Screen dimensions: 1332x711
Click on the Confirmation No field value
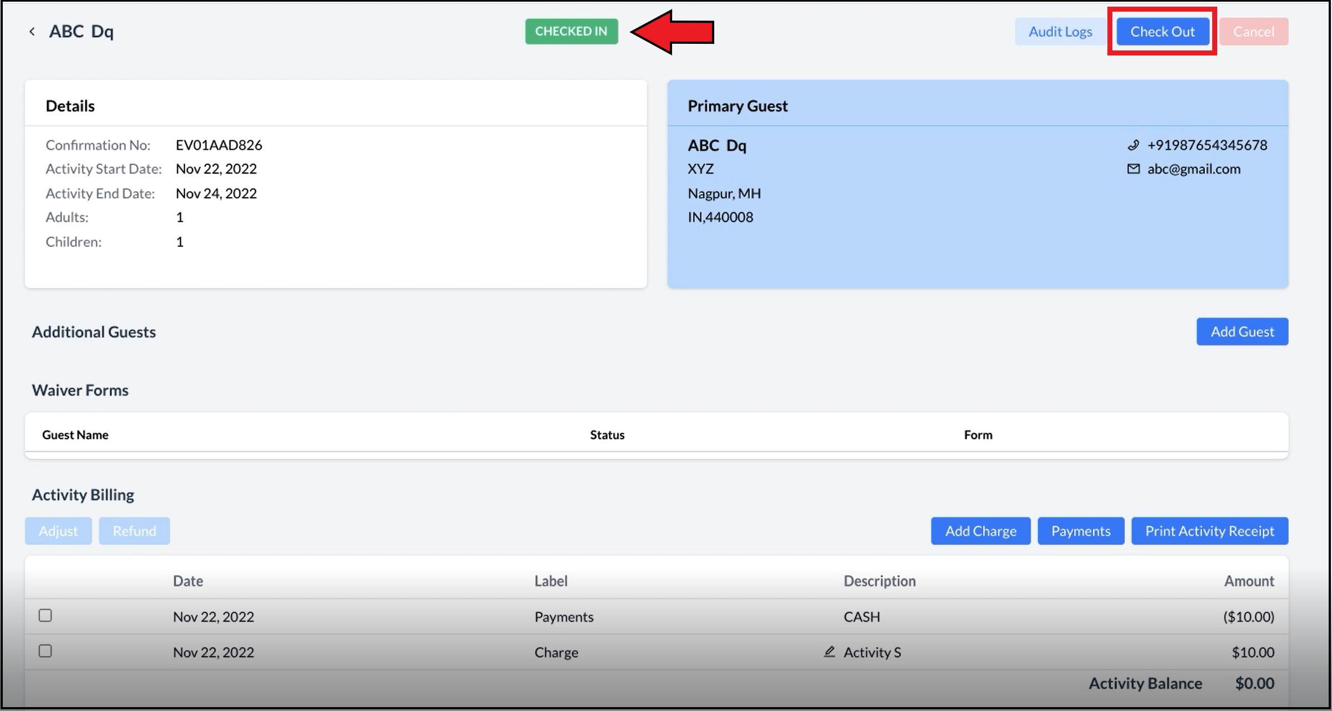(218, 144)
